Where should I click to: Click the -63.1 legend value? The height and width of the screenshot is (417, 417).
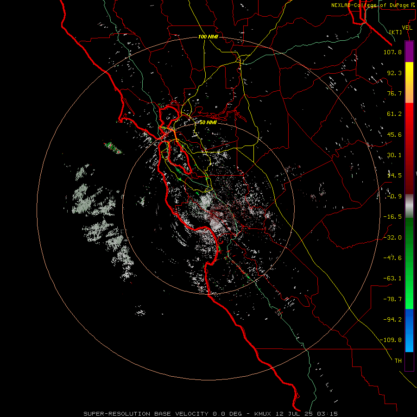pyautogui.click(x=392, y=278)
